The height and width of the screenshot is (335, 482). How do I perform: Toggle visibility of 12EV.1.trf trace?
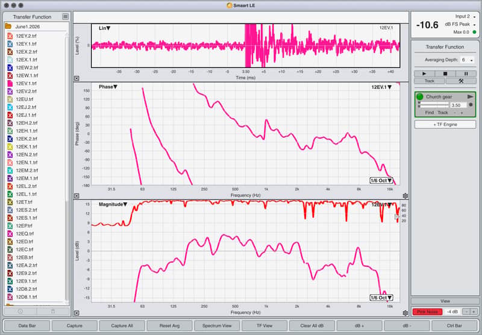point(10,83)
